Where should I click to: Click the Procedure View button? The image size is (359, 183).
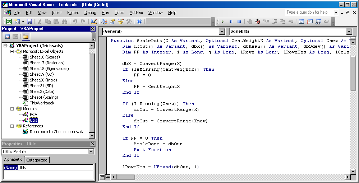(102, 177)
